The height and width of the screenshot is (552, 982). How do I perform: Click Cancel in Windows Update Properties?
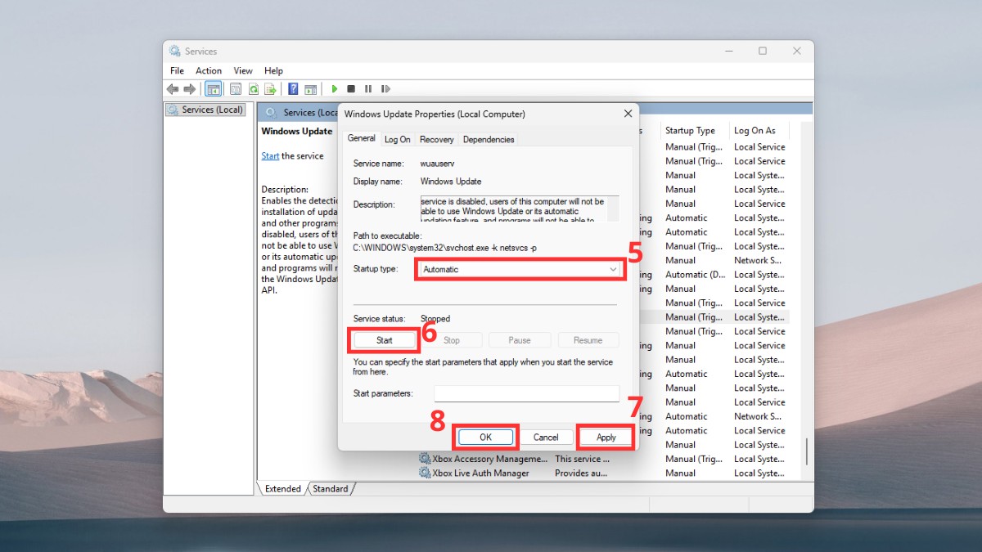pyautogui.click(x=546, y=438)
